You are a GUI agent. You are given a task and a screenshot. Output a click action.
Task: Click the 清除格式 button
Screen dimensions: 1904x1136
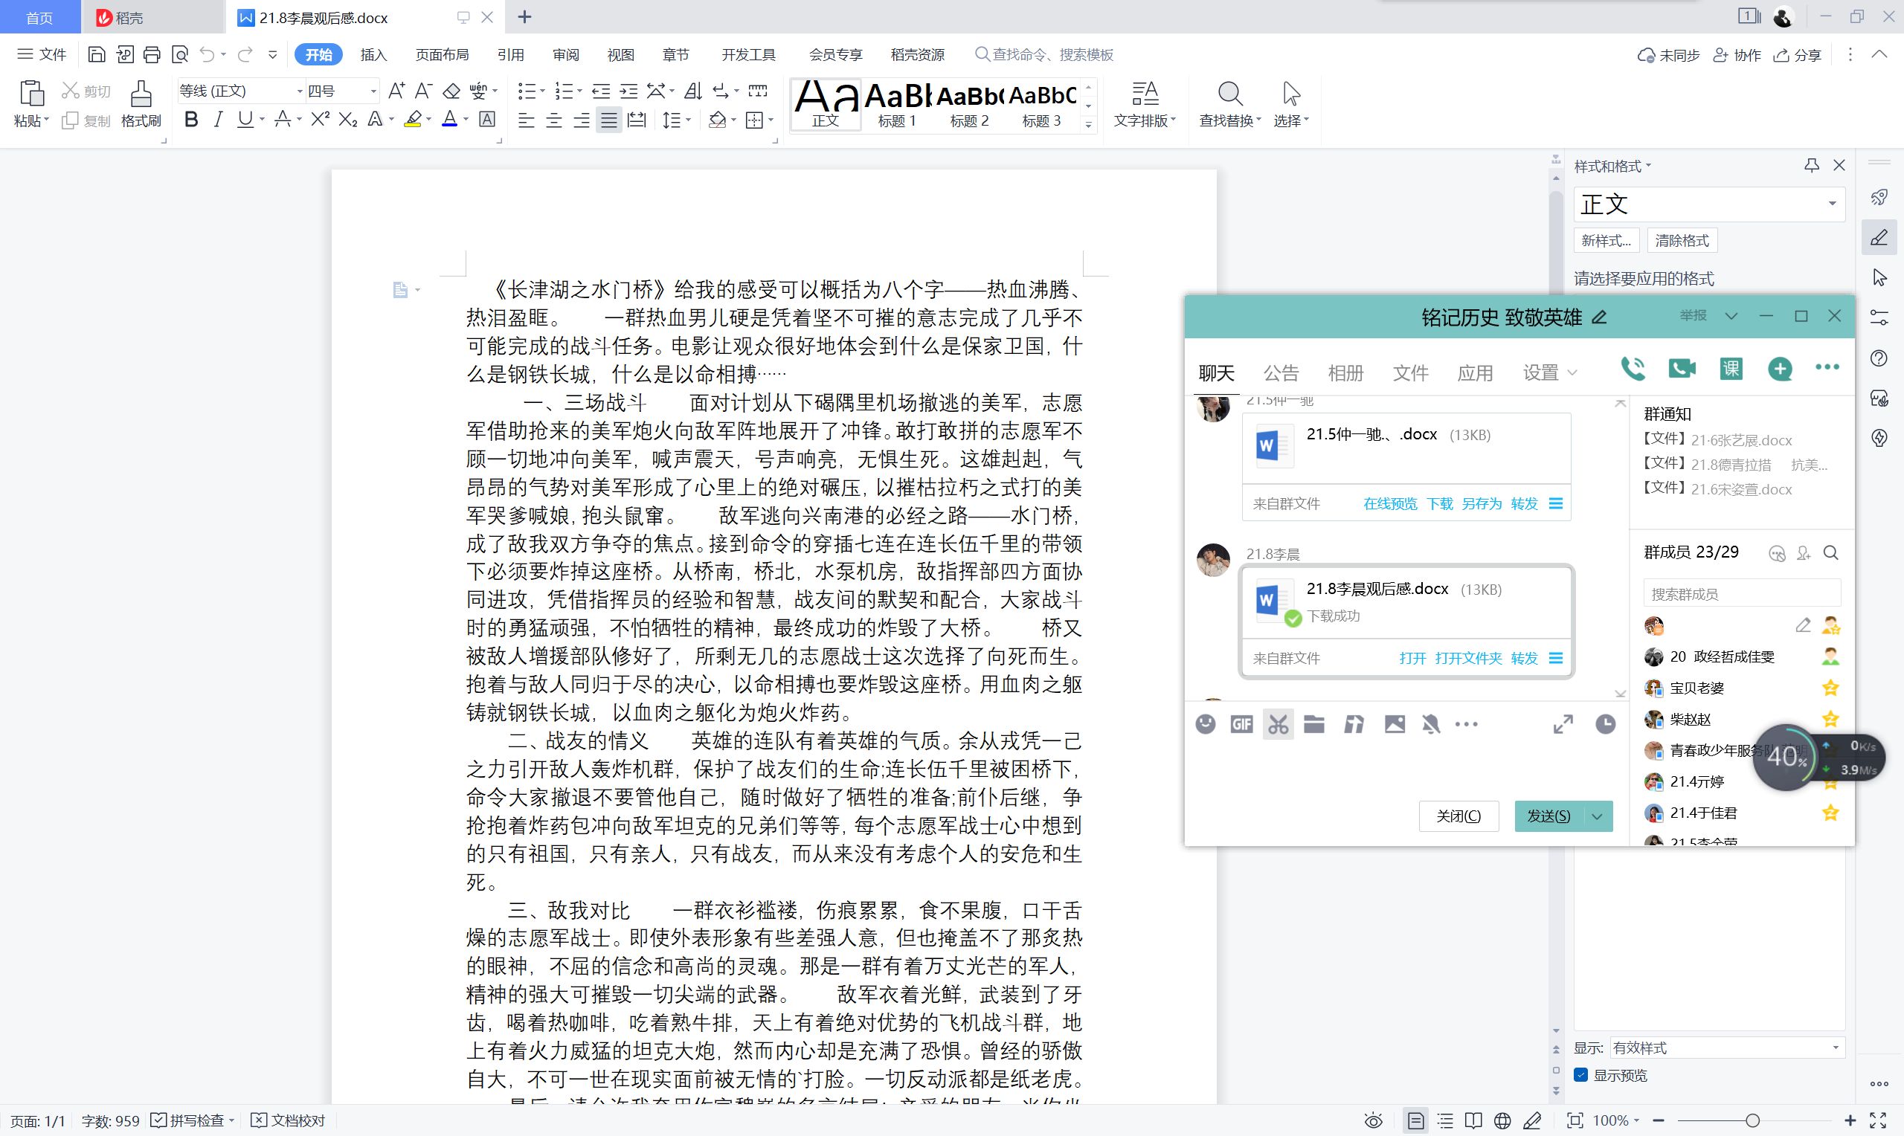(x=1681, y=240)
